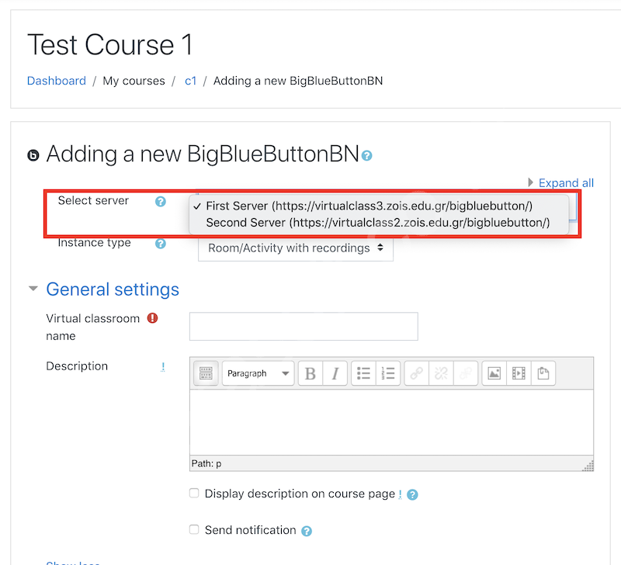Click the Italic formatting icon
The image size is (621, 565).
point(335,373)
